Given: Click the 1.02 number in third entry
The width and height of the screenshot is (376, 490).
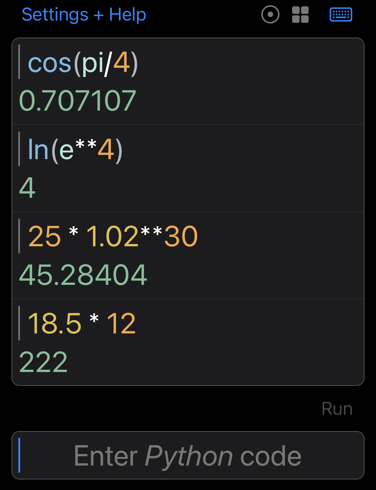Looking at the screenshot, I should click(x=112, y=237).
